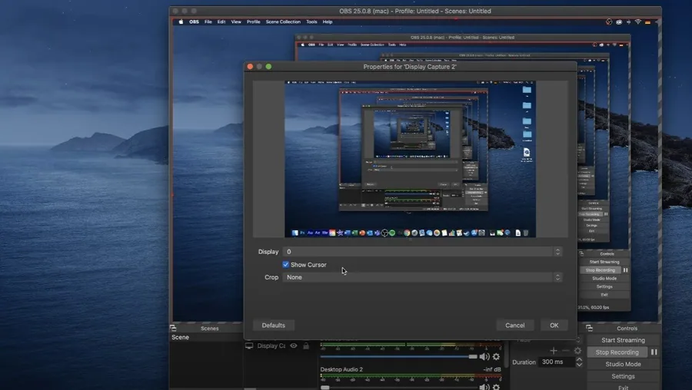Open upper mixer channel's gear settings
The height and width of the screenshot is (390, 692).
pos(497,356)
